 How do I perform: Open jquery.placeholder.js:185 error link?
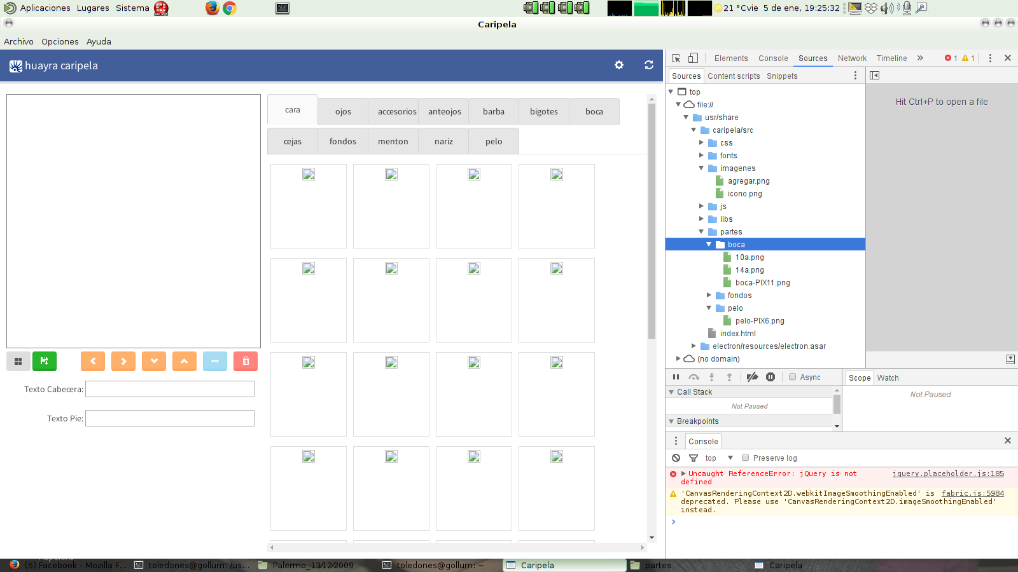pos(948,473)
